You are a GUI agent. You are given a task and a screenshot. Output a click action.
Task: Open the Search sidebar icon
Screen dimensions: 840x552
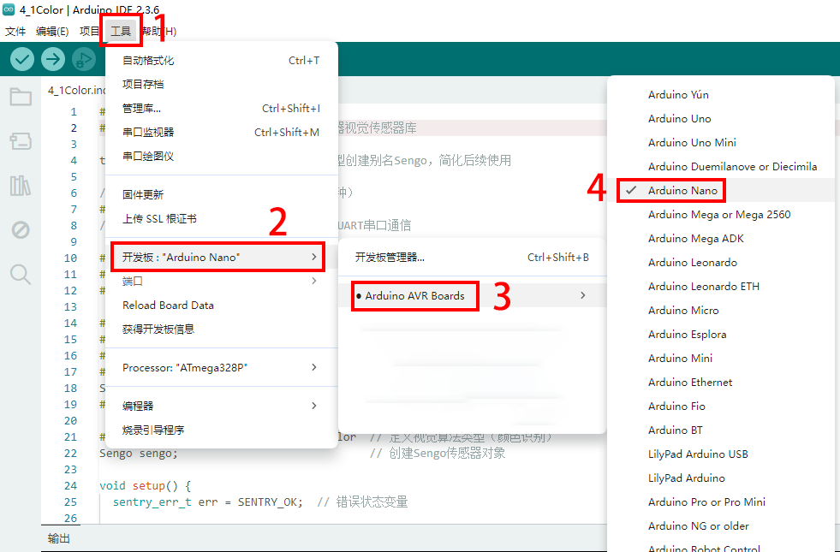pyautogui.click(x=21, y=274)
